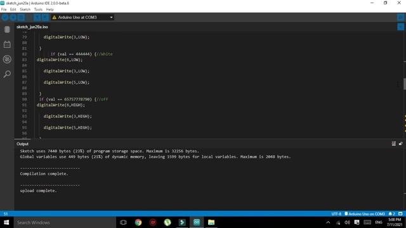Click toolbar icon left of board selector
The width and height of the screenshot is (406, 228).
45,17
